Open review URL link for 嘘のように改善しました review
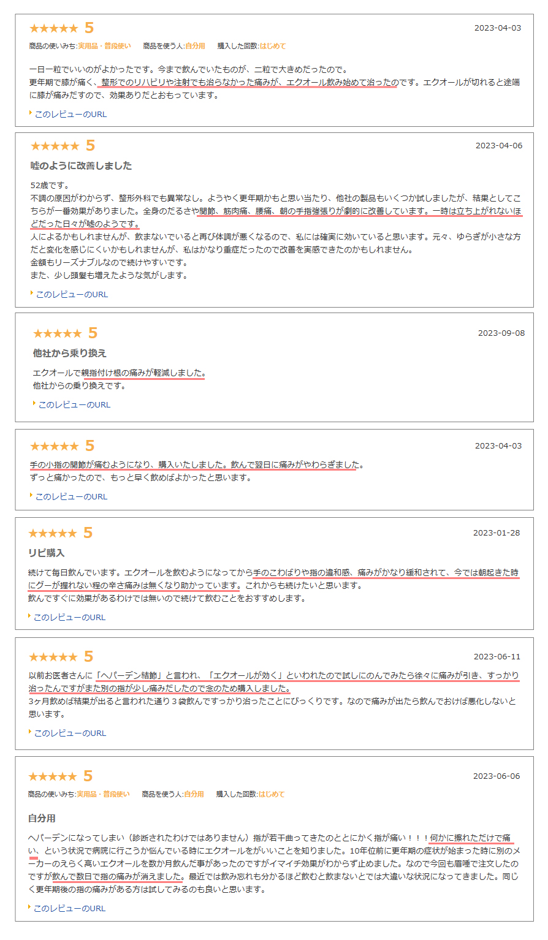The height and width of the screenshot is (940, 548). [72, 294]
